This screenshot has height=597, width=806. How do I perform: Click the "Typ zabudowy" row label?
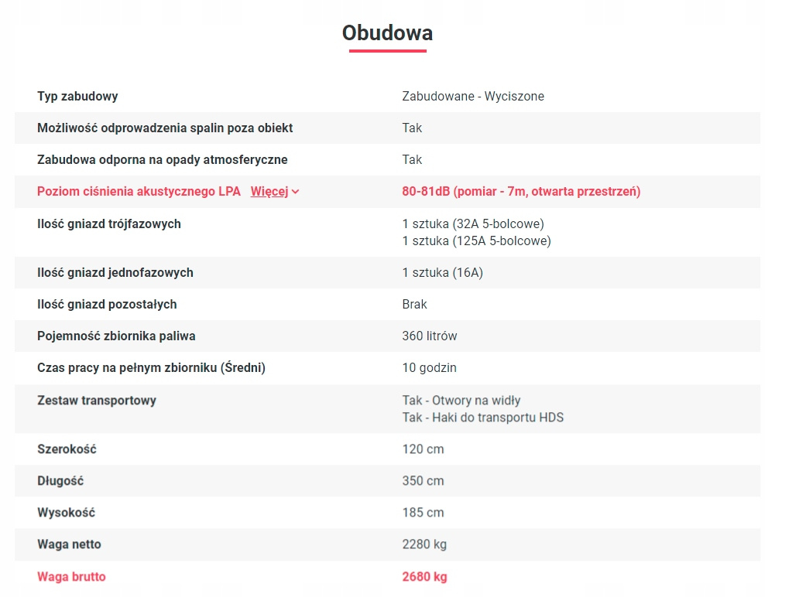(x=77, y=97)
